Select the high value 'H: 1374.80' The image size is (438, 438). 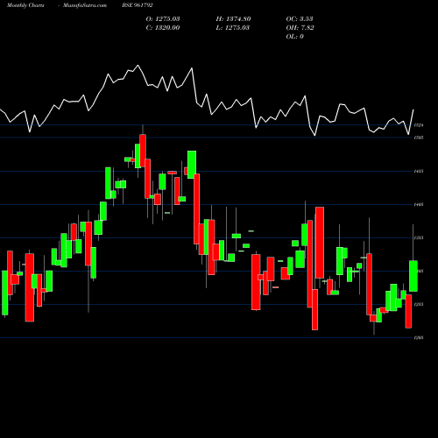233,19
